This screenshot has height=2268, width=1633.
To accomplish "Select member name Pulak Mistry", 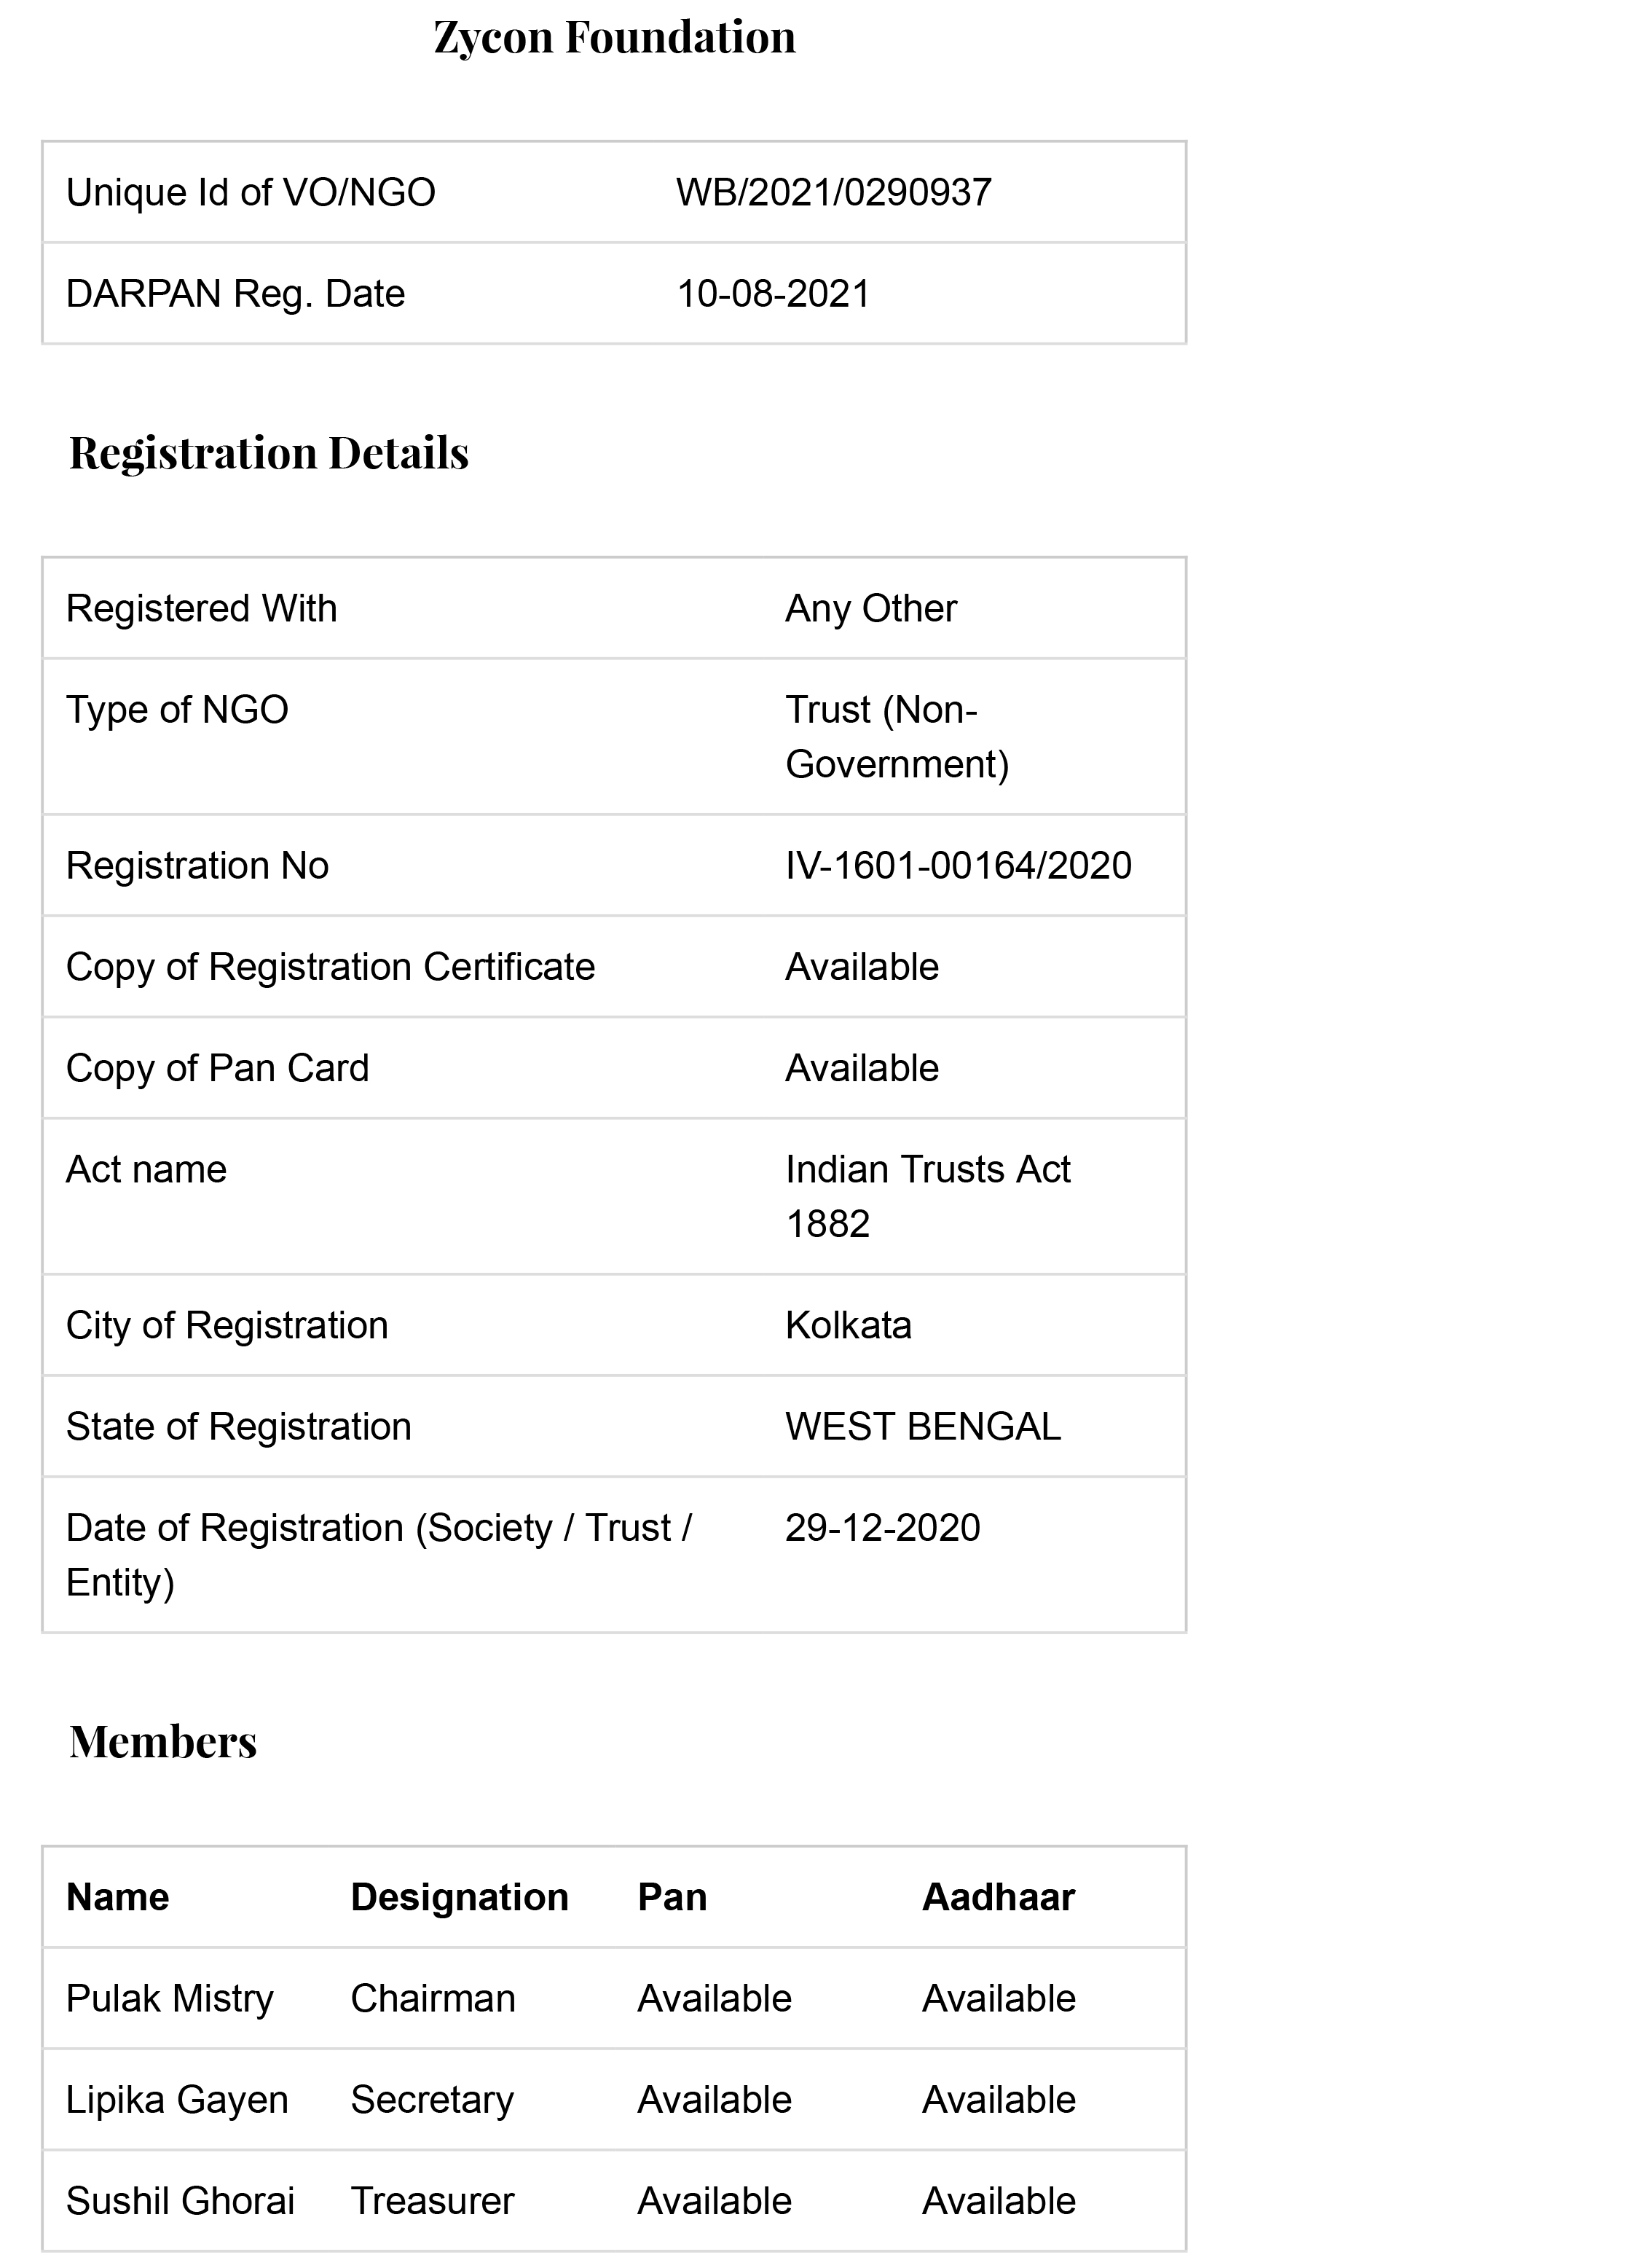I will (169, 1999).
